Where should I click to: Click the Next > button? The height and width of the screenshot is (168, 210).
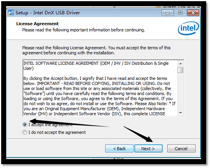point(148,149)
